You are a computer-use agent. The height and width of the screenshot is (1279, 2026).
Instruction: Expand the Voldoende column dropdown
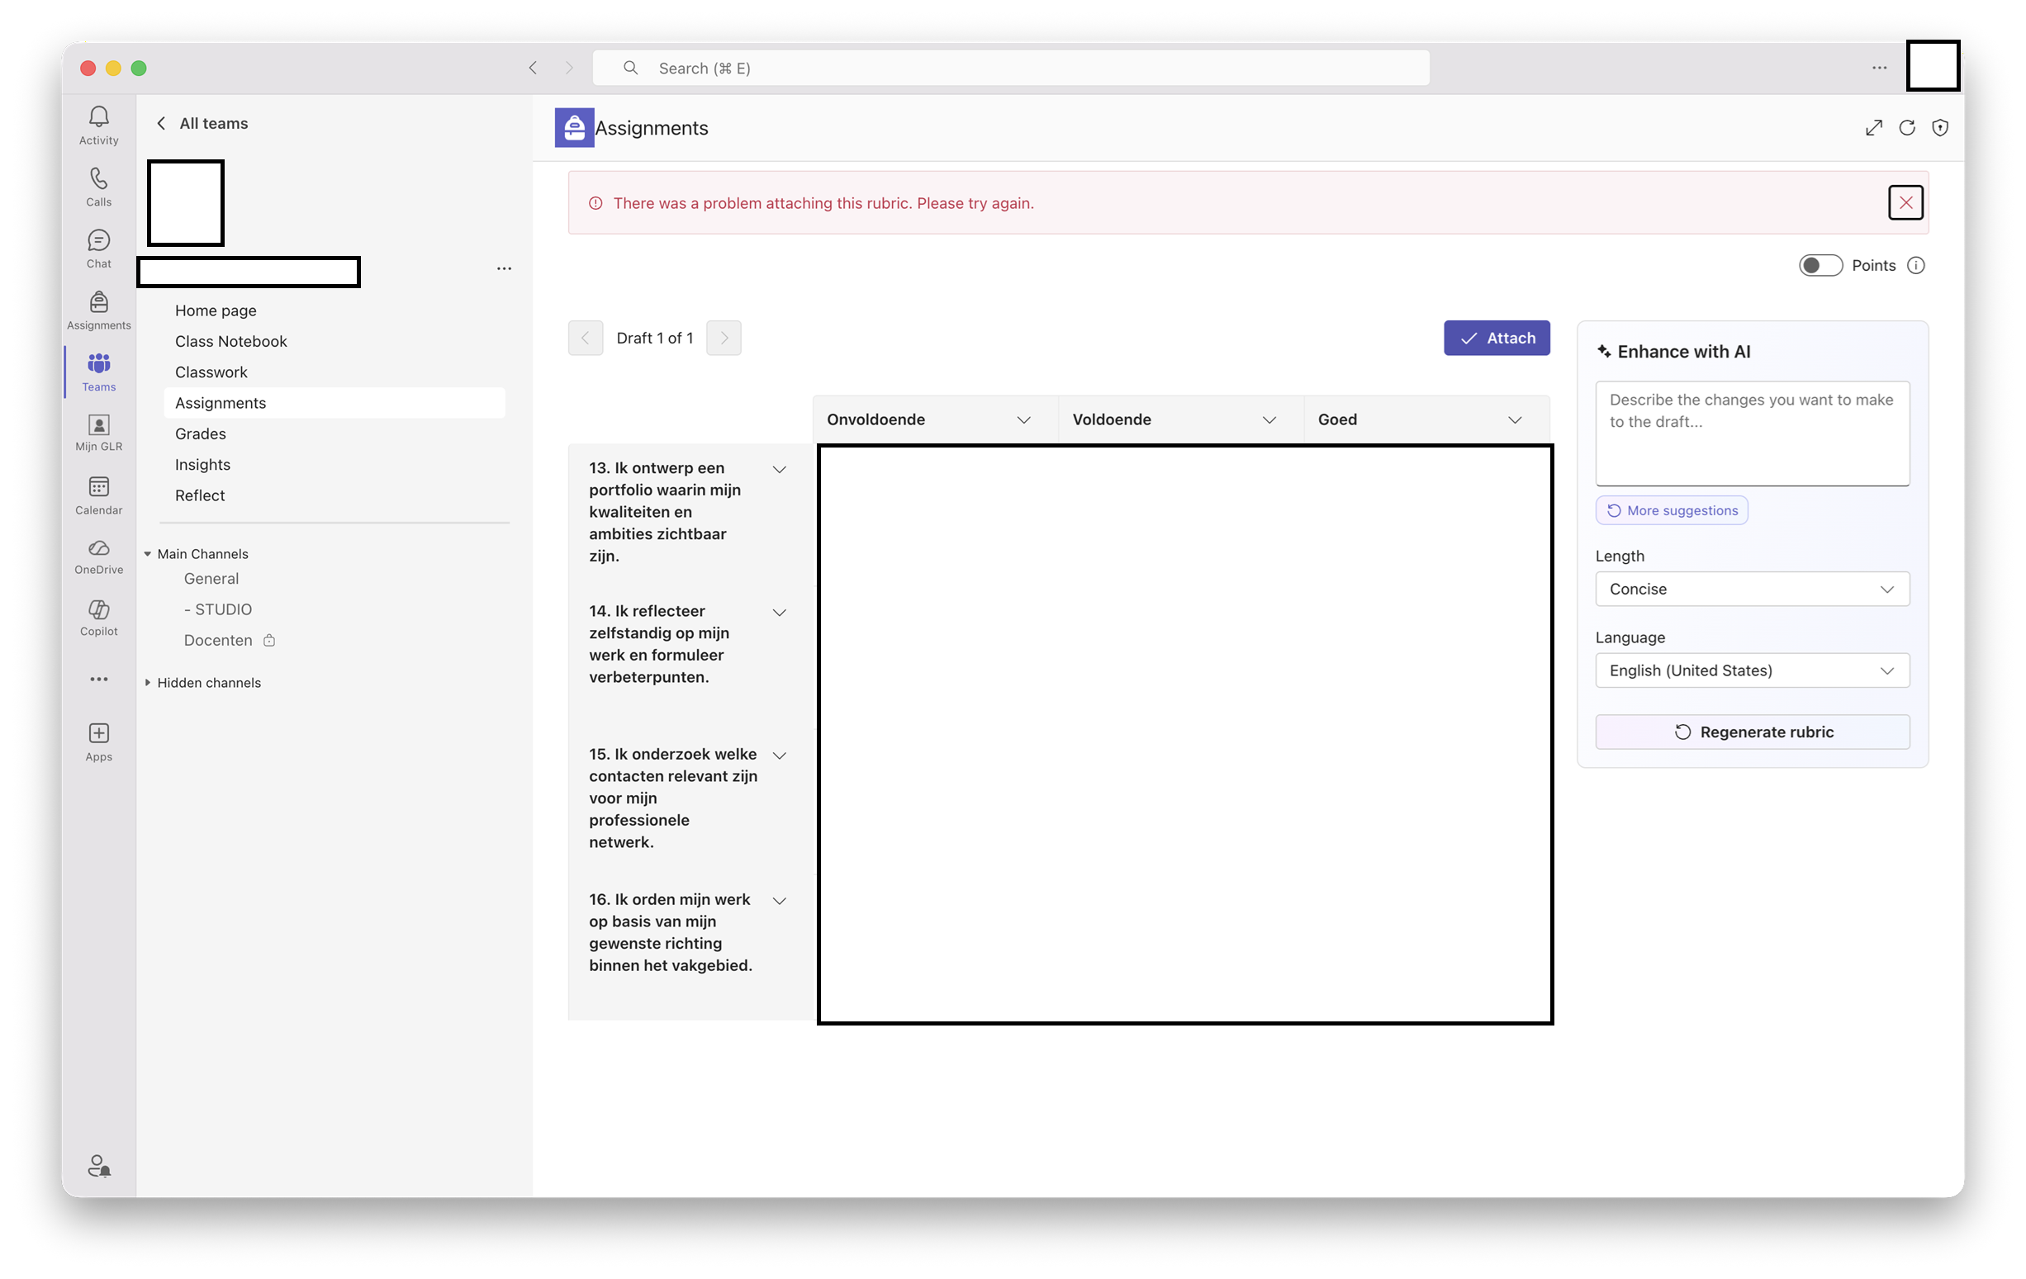coord(1269,419)
